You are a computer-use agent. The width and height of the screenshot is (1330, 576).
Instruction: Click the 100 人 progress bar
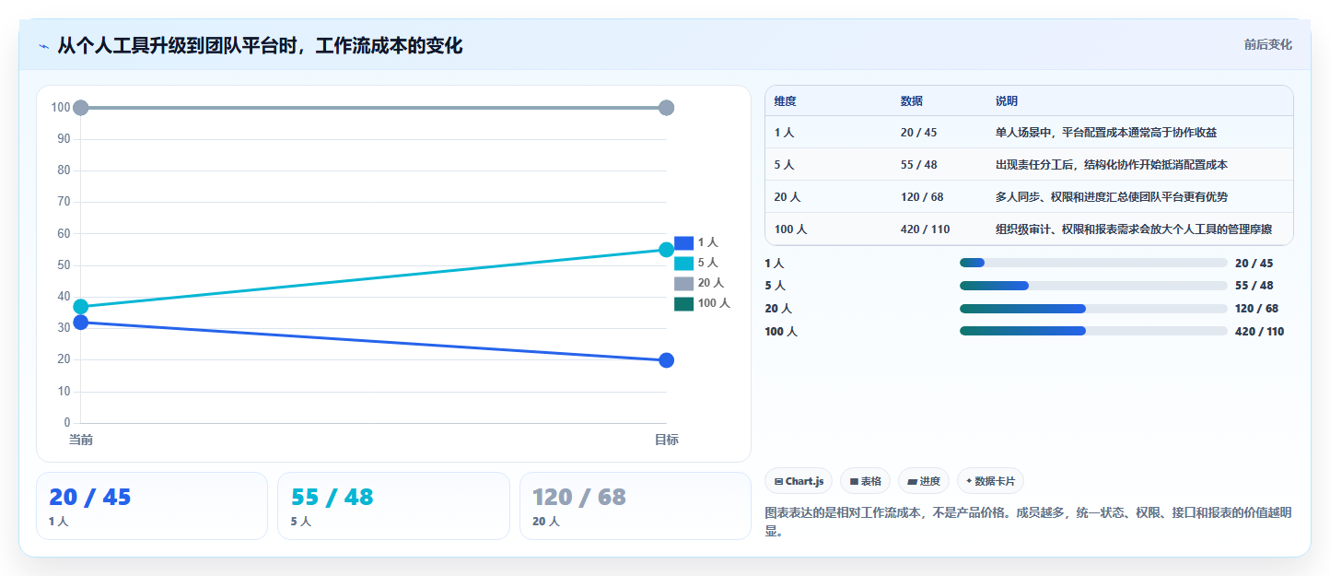[x=1093, y=331]
